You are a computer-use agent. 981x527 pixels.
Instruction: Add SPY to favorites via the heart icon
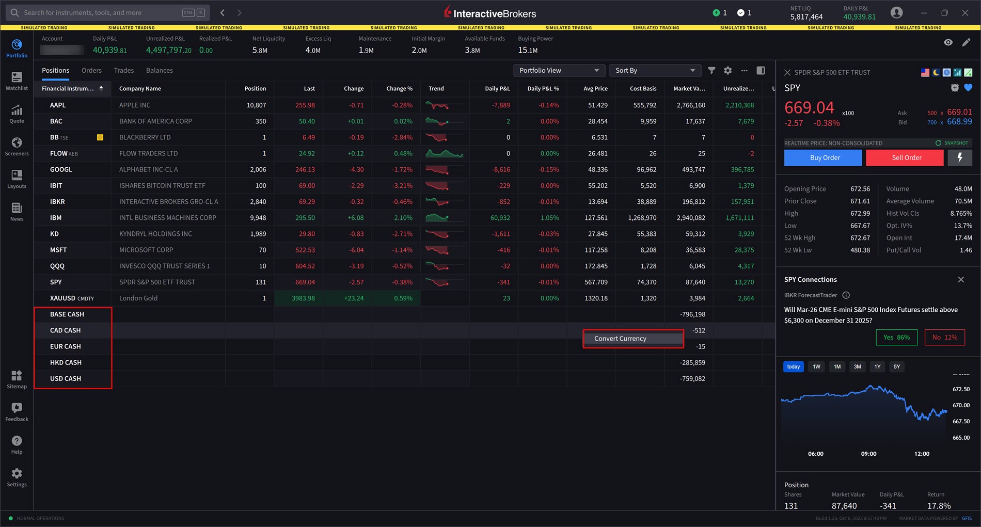click(x=968, y=88)
